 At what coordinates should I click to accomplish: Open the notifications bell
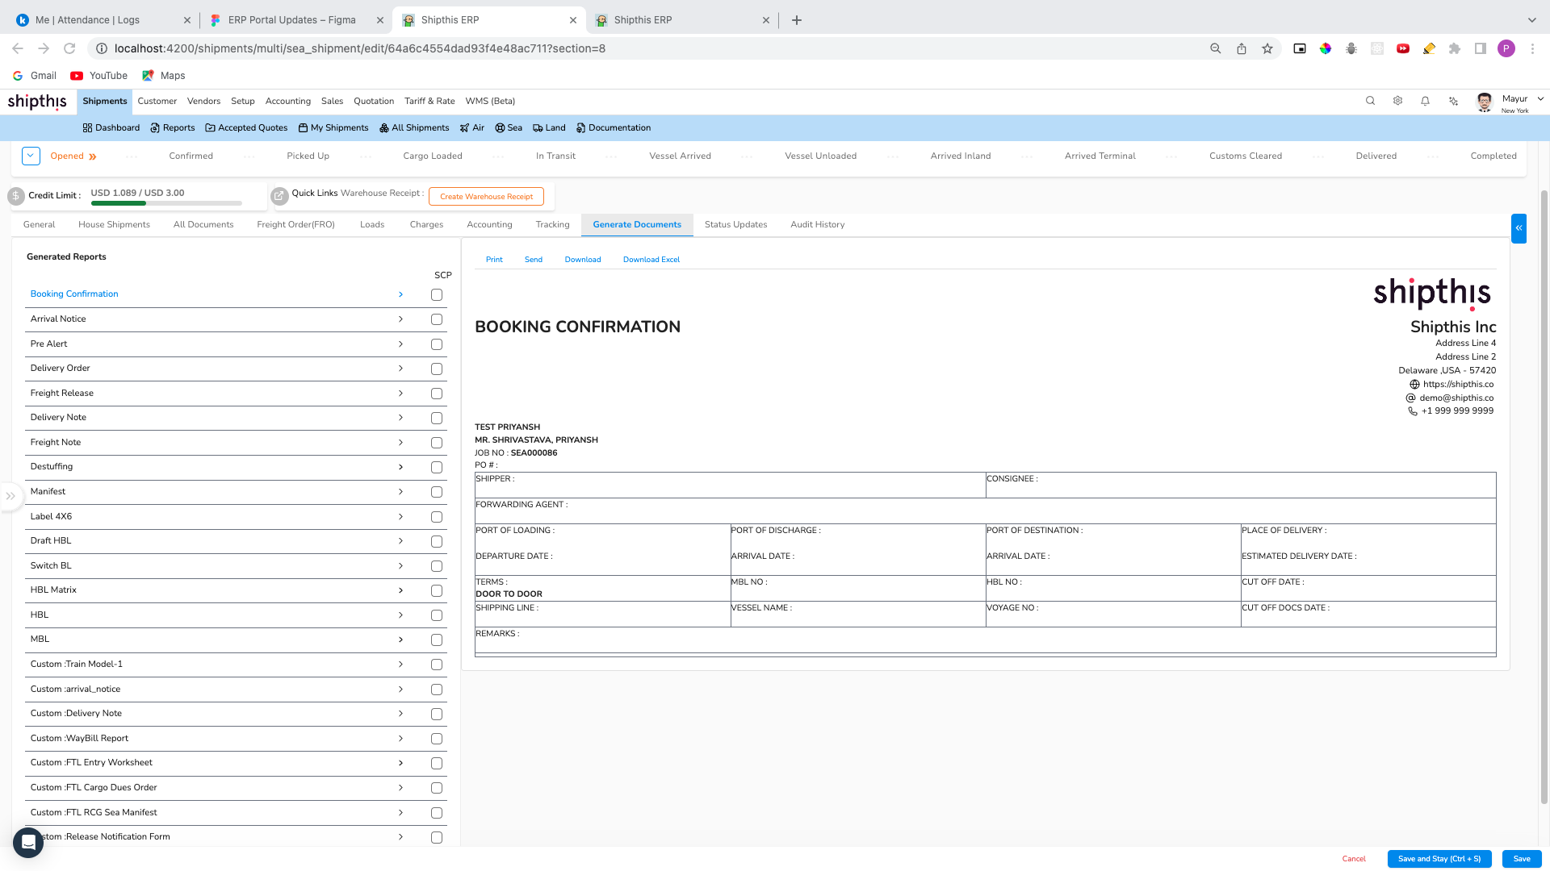(1425, 101)
